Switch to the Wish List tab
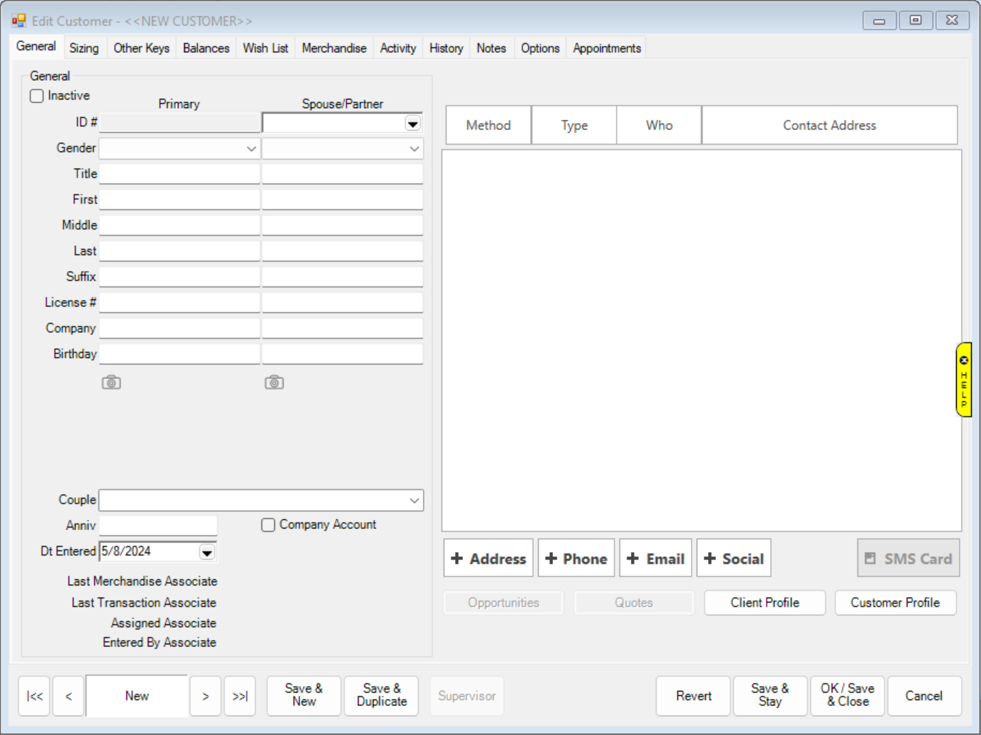981x735 pixels. [265, 48]
